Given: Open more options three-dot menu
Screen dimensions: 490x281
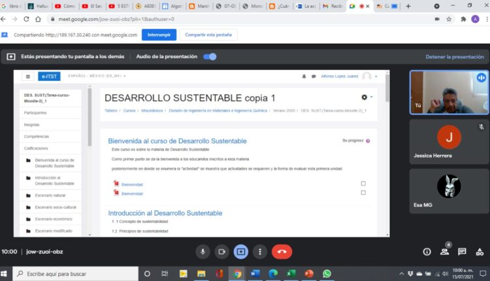Looking at the screenshot, I should [259, 252].
